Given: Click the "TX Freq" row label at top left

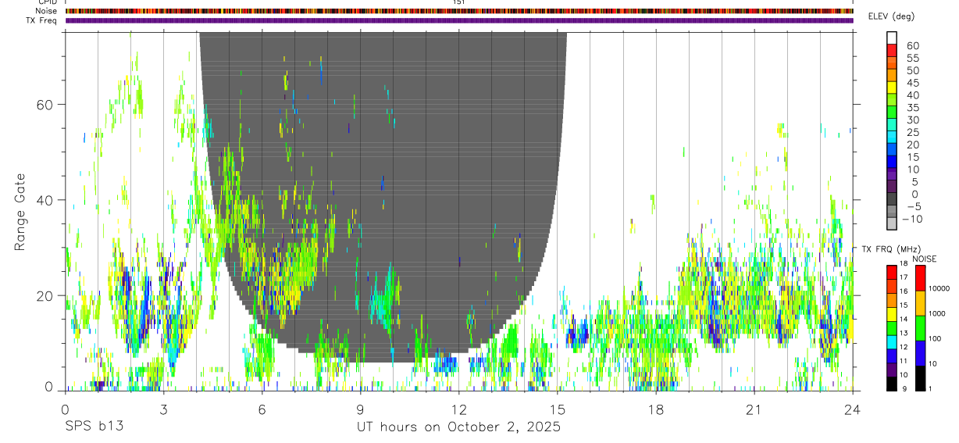Looking at the screenshot, I should pos(43,20).
